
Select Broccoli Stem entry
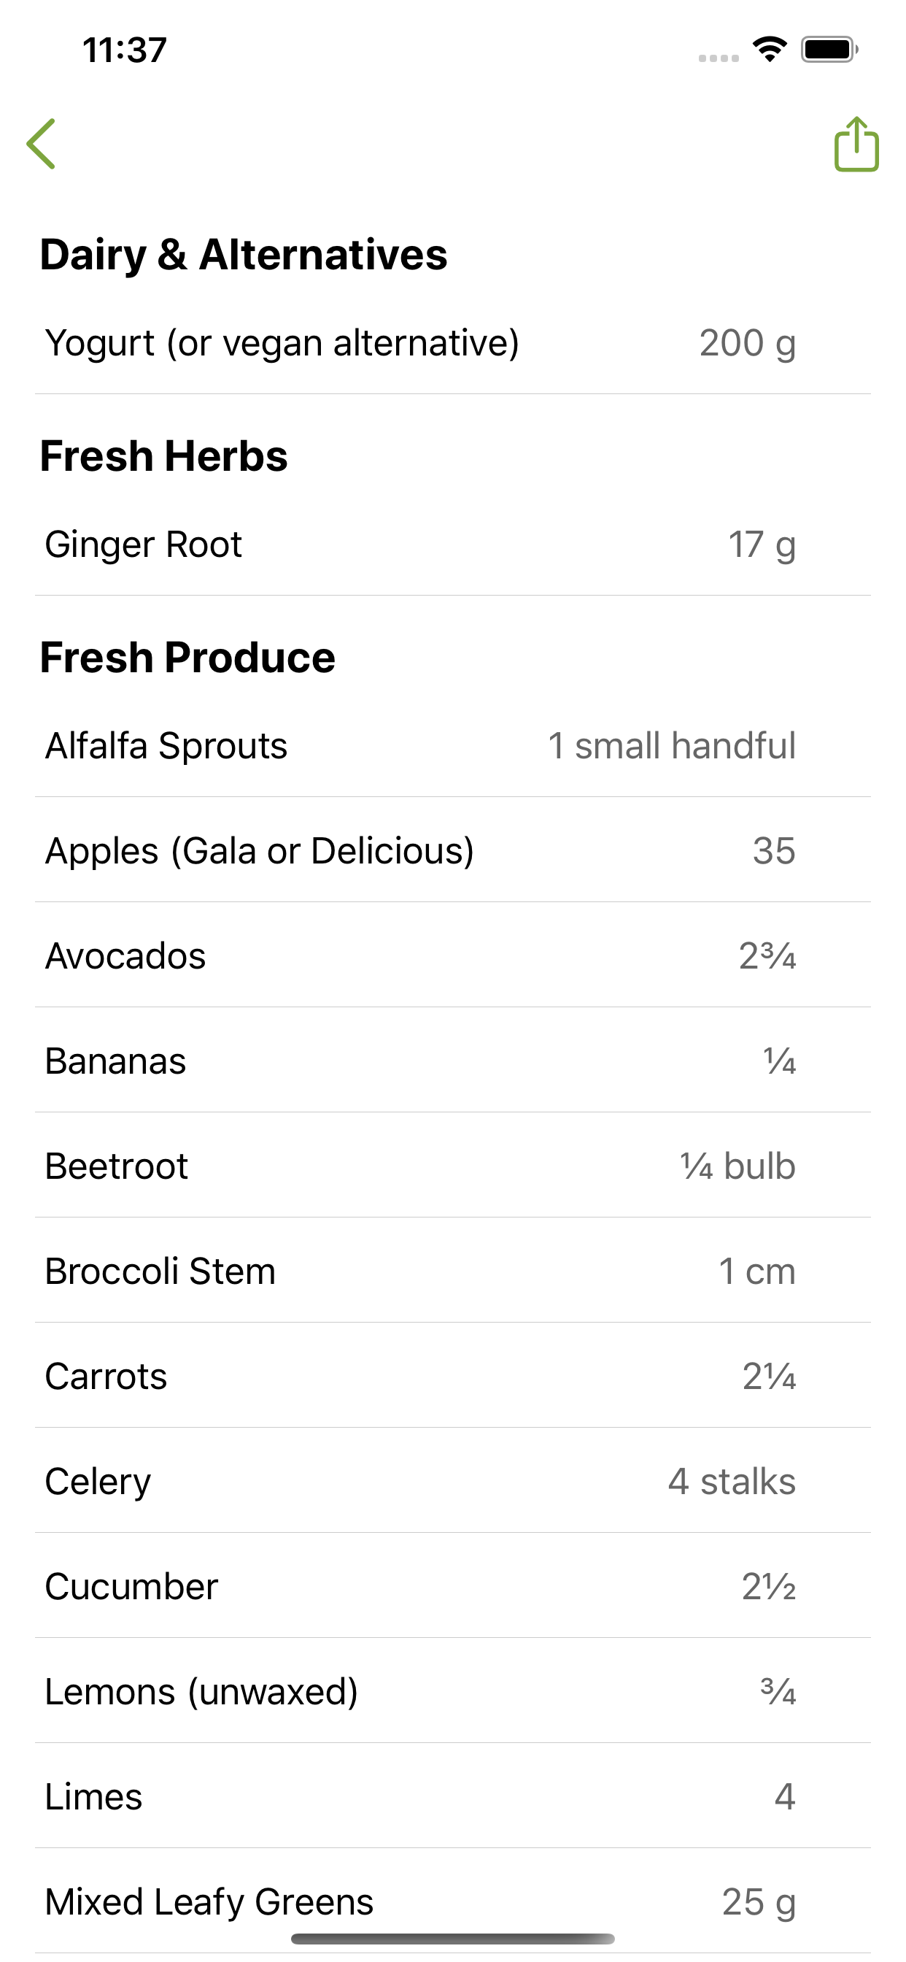(x=453, y=1272)
